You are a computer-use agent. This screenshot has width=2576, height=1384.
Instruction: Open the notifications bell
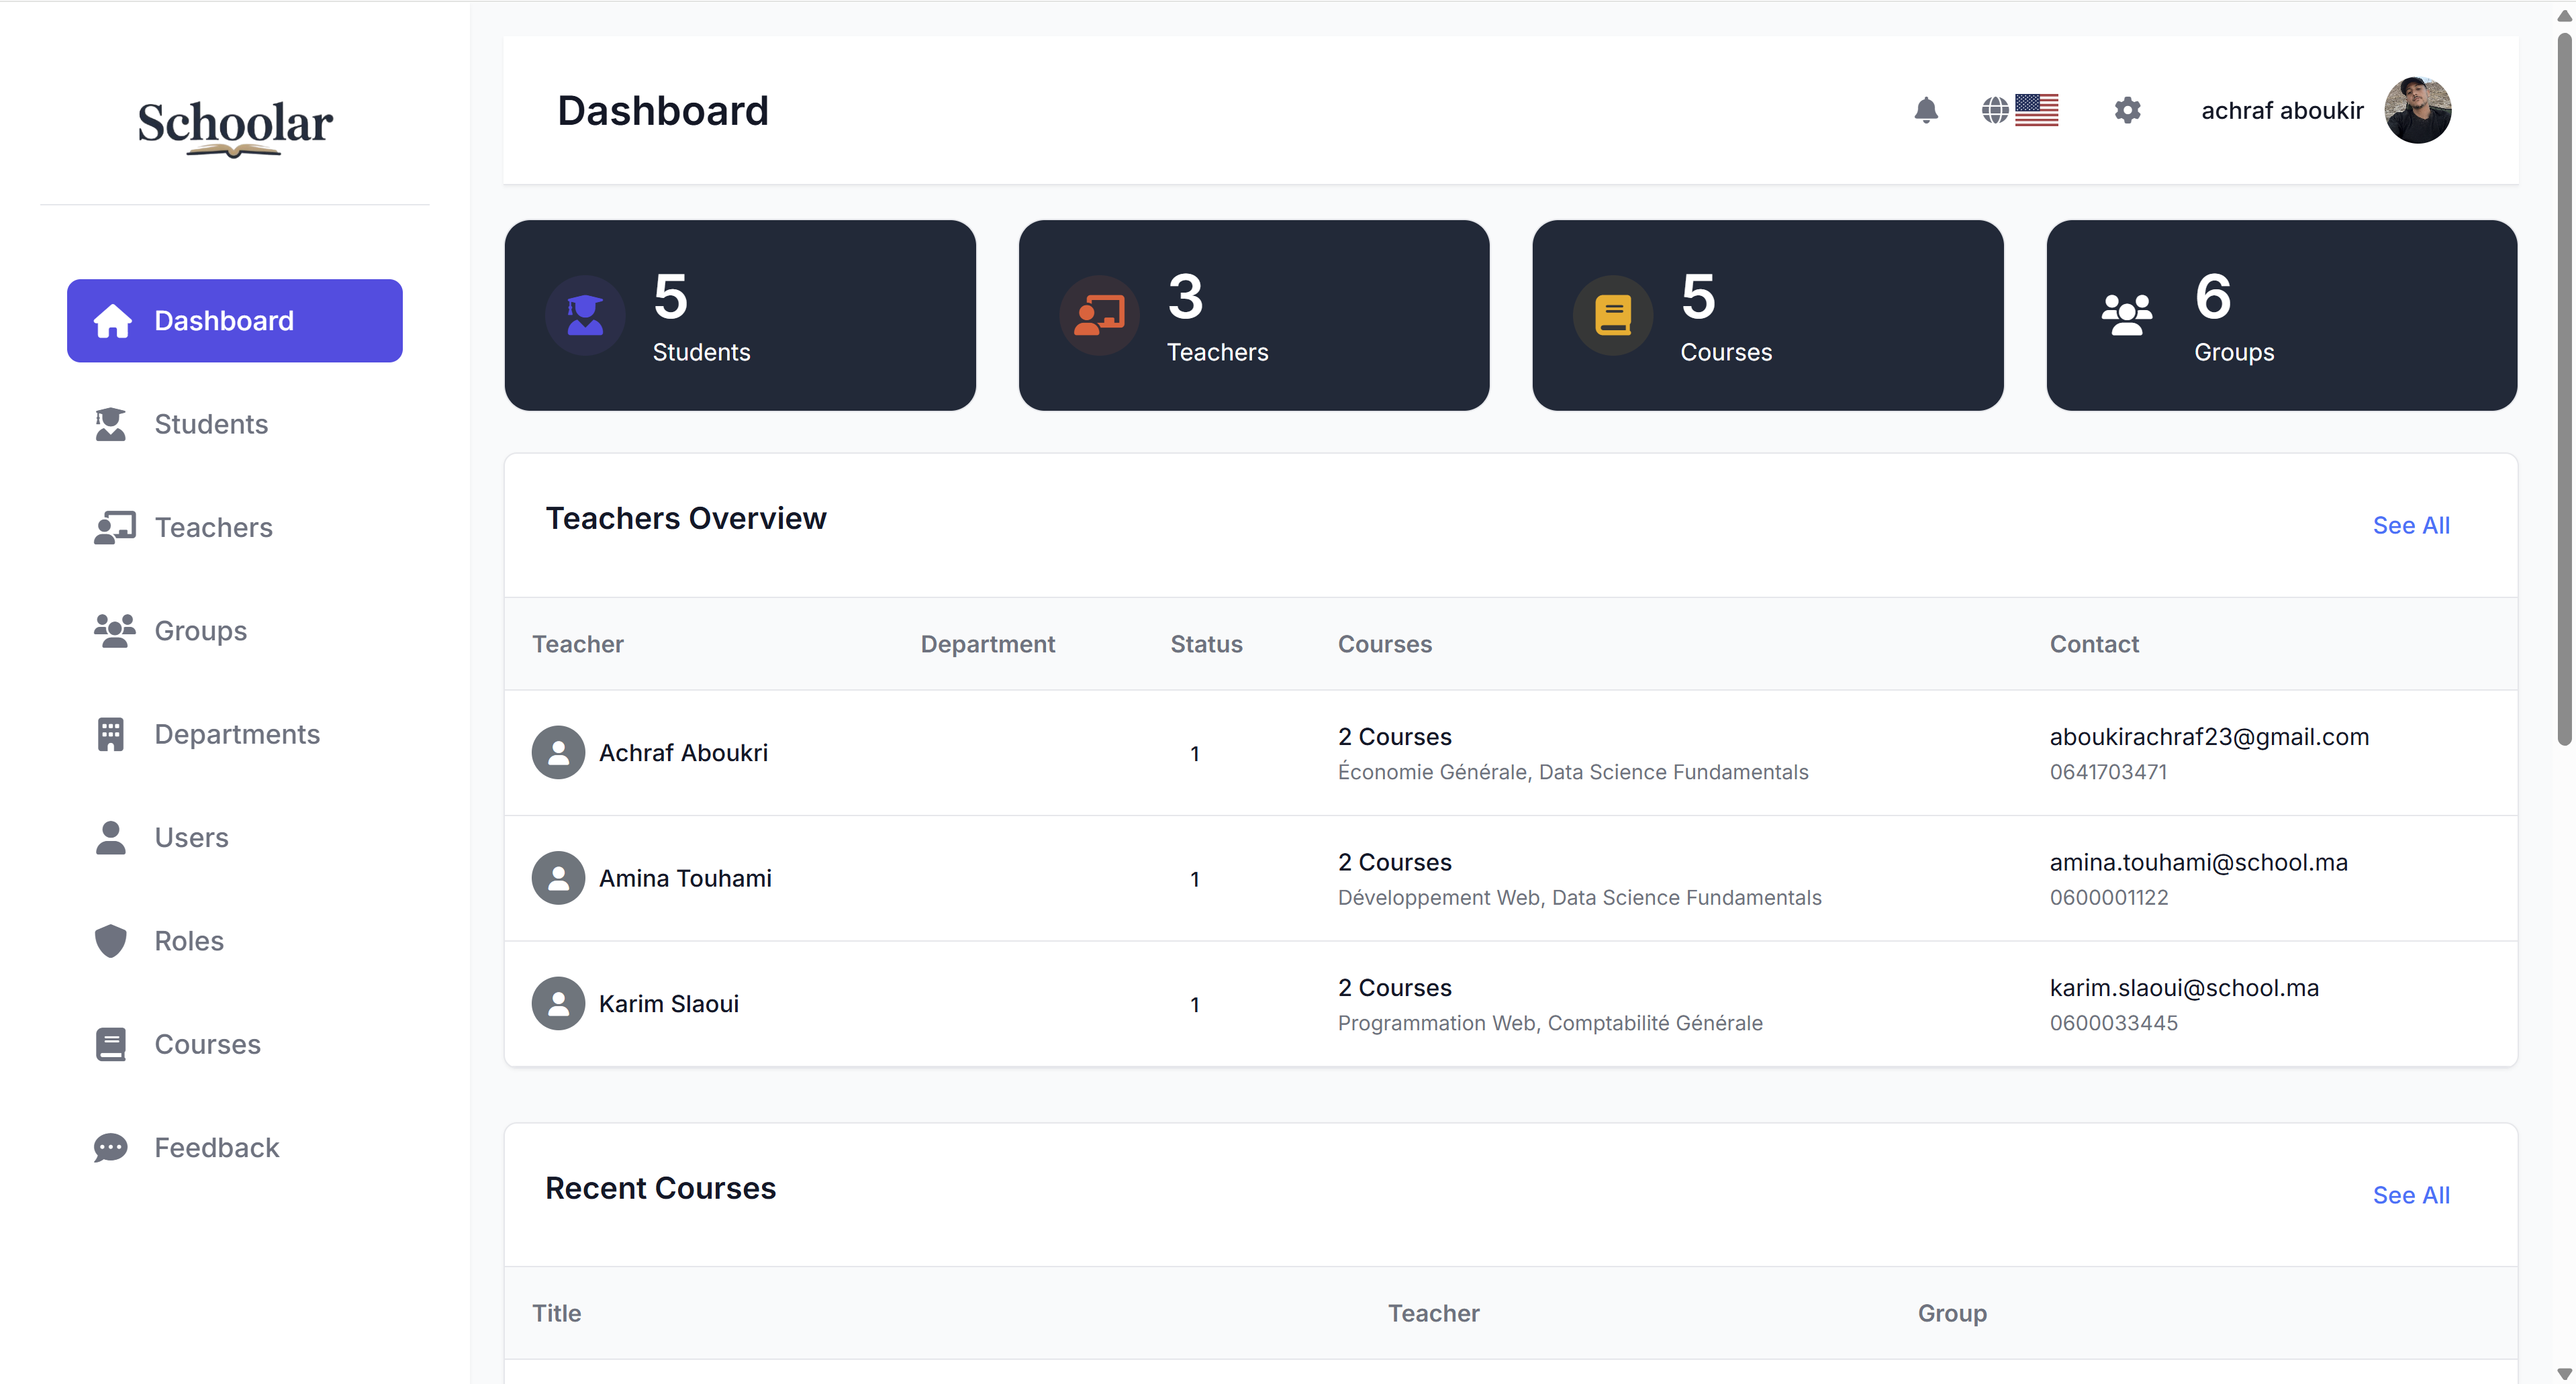click(1926, 110)
